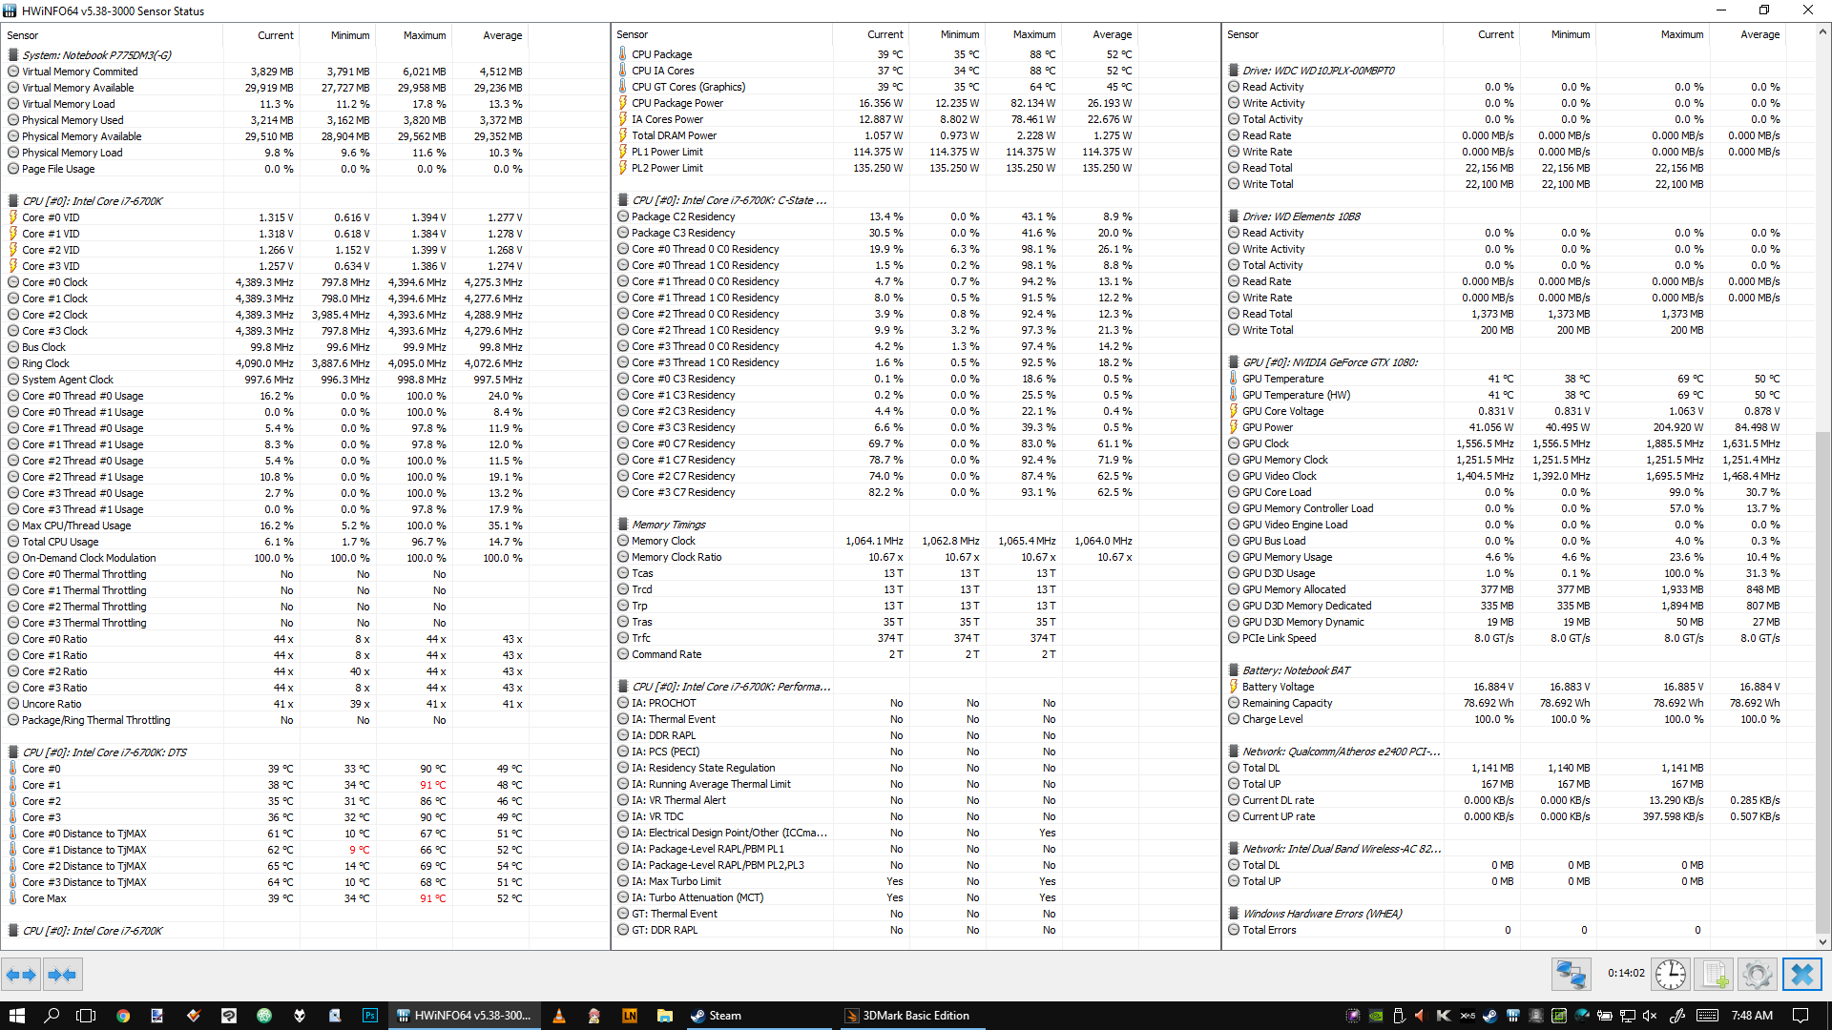Switch to 3DMark Basic Edition taskbar window

click(x=911, y=1016)
